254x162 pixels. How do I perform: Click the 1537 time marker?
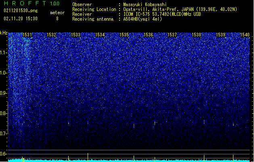(172, 34)
